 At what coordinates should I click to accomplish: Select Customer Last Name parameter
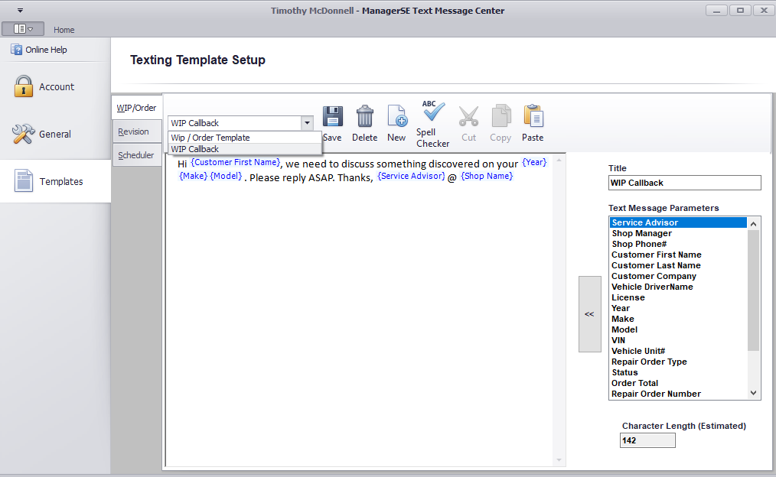pyautogui.click(x=656, y=265)
